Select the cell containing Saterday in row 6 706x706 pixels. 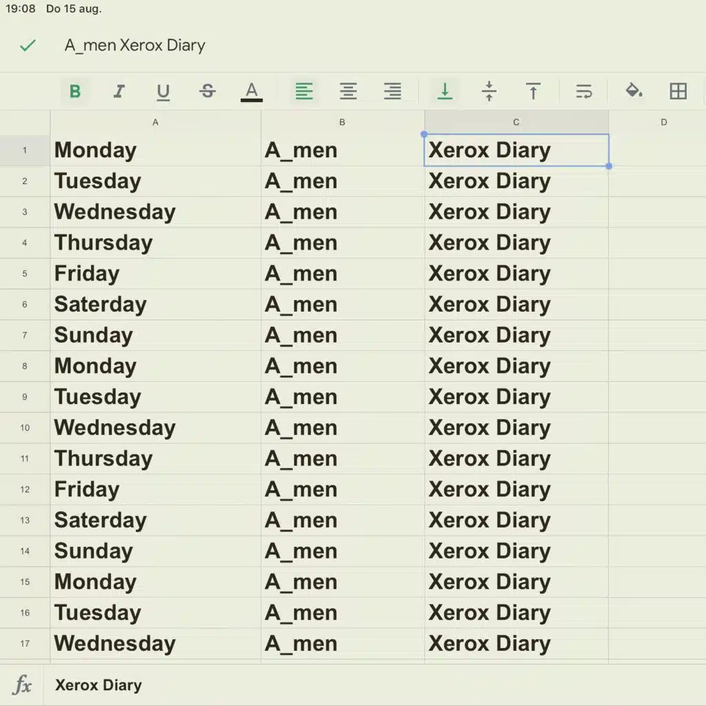pos(155,304)
